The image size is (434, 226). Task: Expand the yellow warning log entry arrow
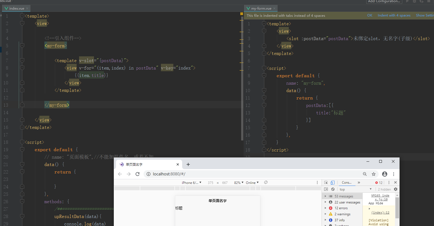click(x=369, y=209)
